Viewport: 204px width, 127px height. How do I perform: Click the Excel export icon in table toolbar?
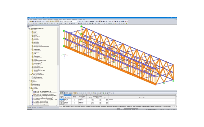coord(104,93)
